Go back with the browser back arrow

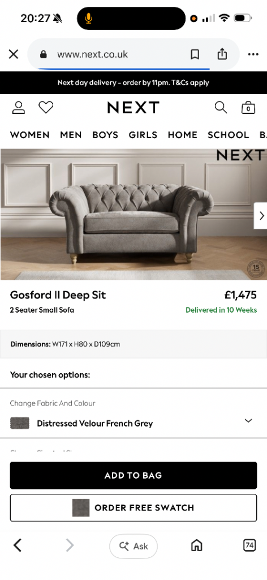coord(18,545)
